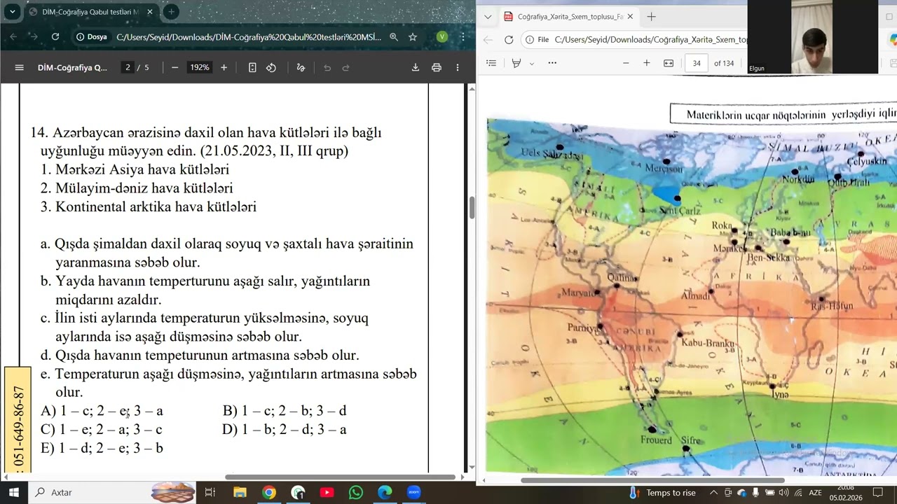Select answer option D) 1 – b; 2 – d; 3 – a
Image resolution: width=897 pixels, height=504 pixels.
point(285,429)
